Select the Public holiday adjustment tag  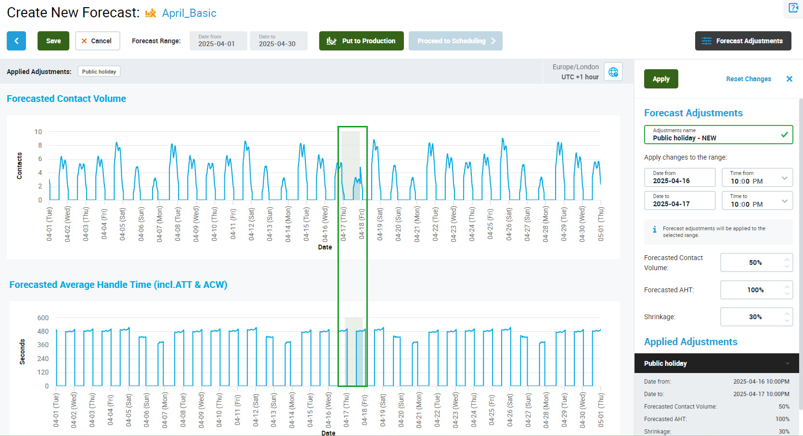99,72
